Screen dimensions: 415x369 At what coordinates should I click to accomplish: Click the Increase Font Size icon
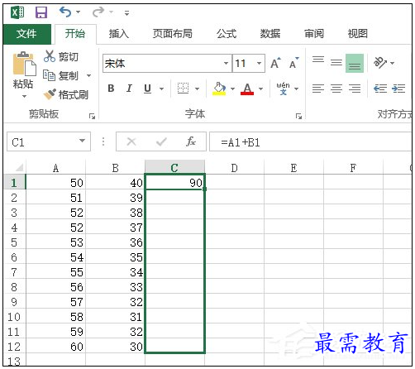pos(275,63)
